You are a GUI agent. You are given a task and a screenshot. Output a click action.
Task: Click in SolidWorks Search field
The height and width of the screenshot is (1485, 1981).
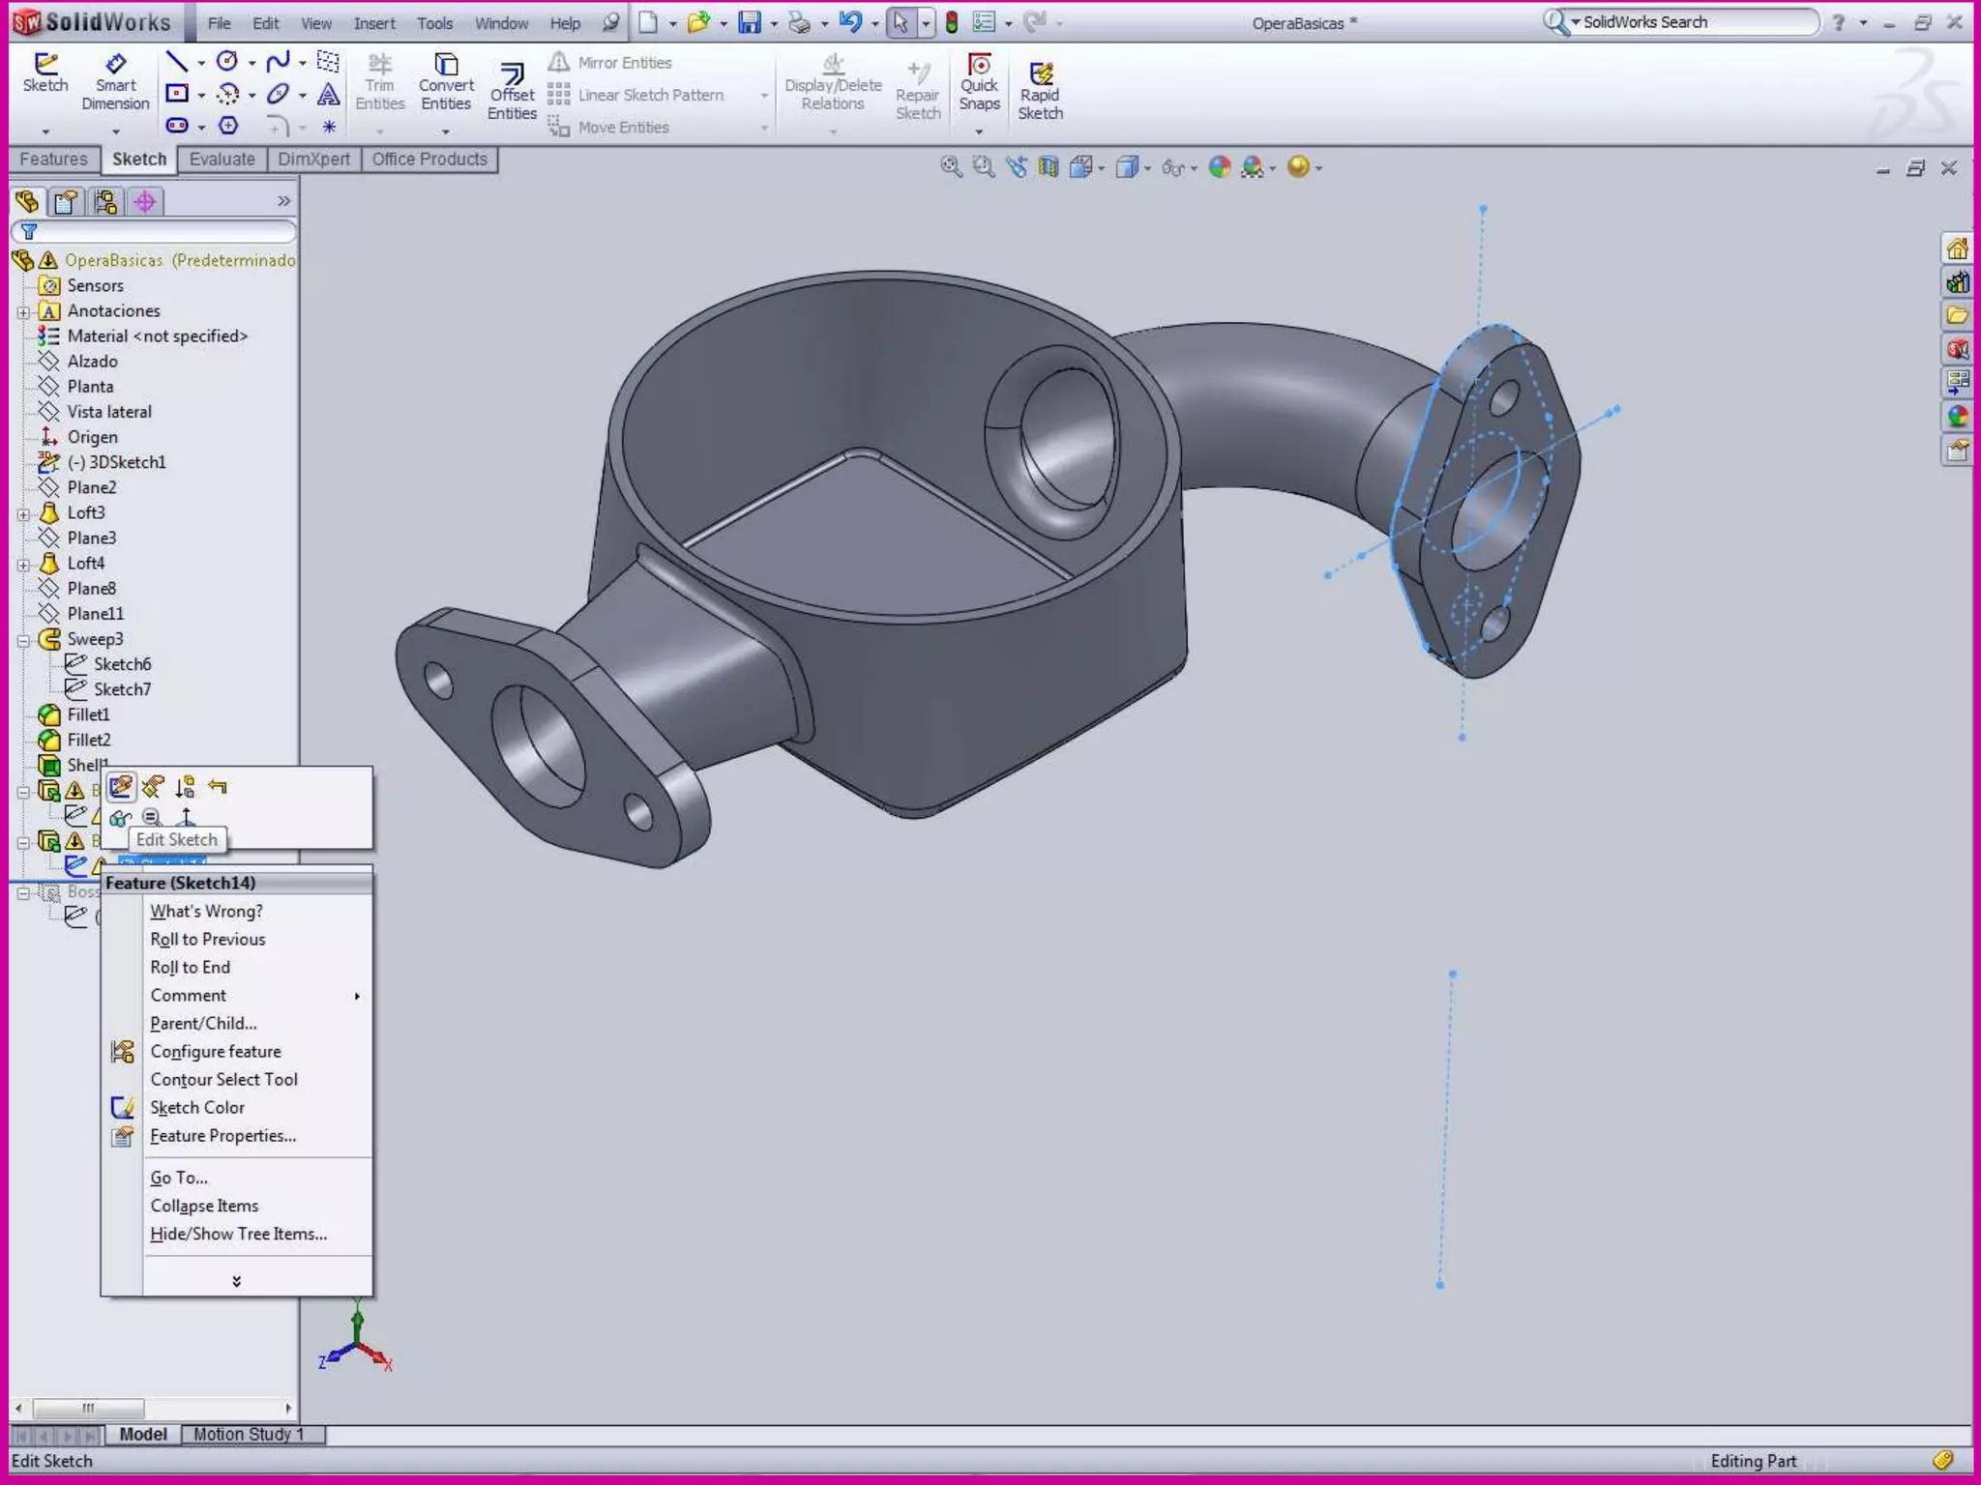click(1693, 22)
